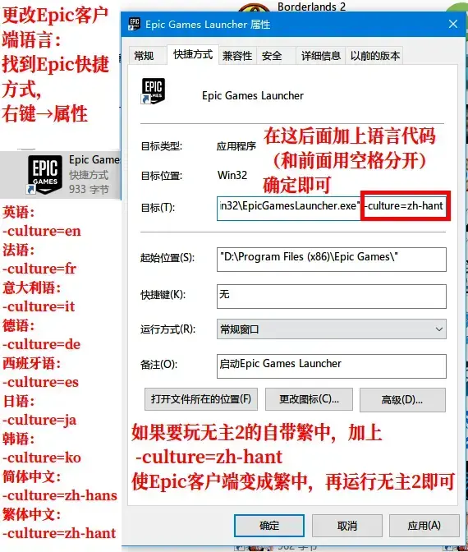Click 打开文件所在的位置(F) button

coord(201,399)
